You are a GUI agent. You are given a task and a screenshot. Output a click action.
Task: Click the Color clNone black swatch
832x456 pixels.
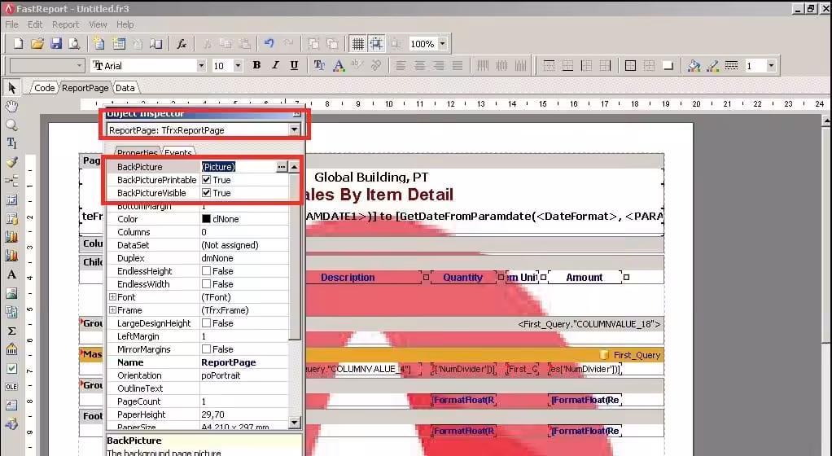coord(207,219)
